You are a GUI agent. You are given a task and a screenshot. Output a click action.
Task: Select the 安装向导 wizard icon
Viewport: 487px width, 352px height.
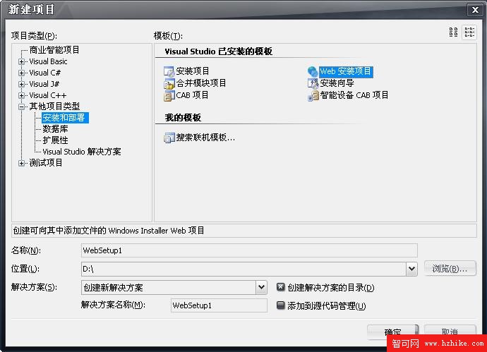313,83
